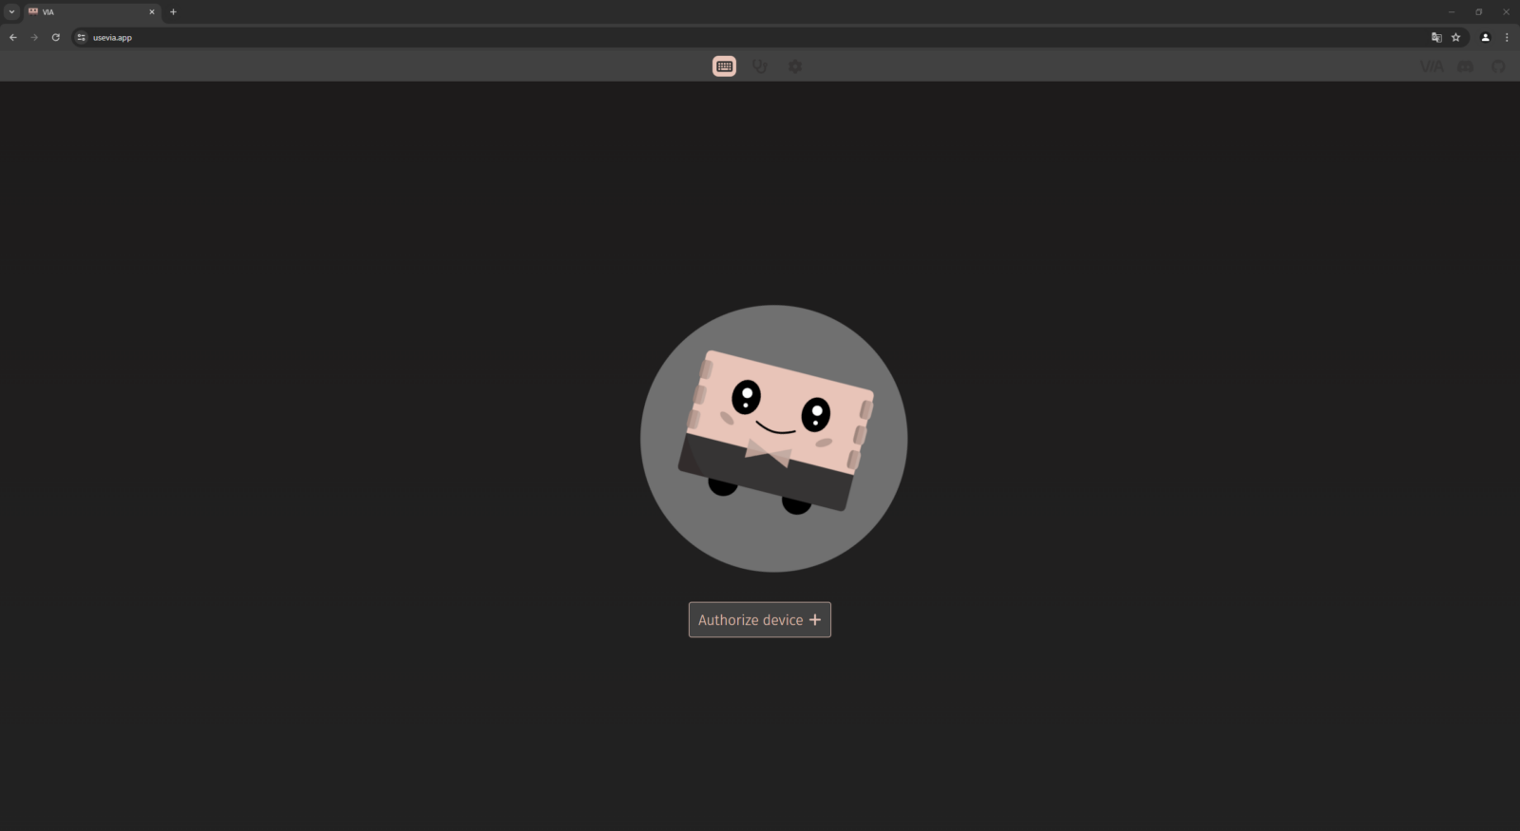
Task: Go forward in browser history
Action: click(x=34, y=37)
